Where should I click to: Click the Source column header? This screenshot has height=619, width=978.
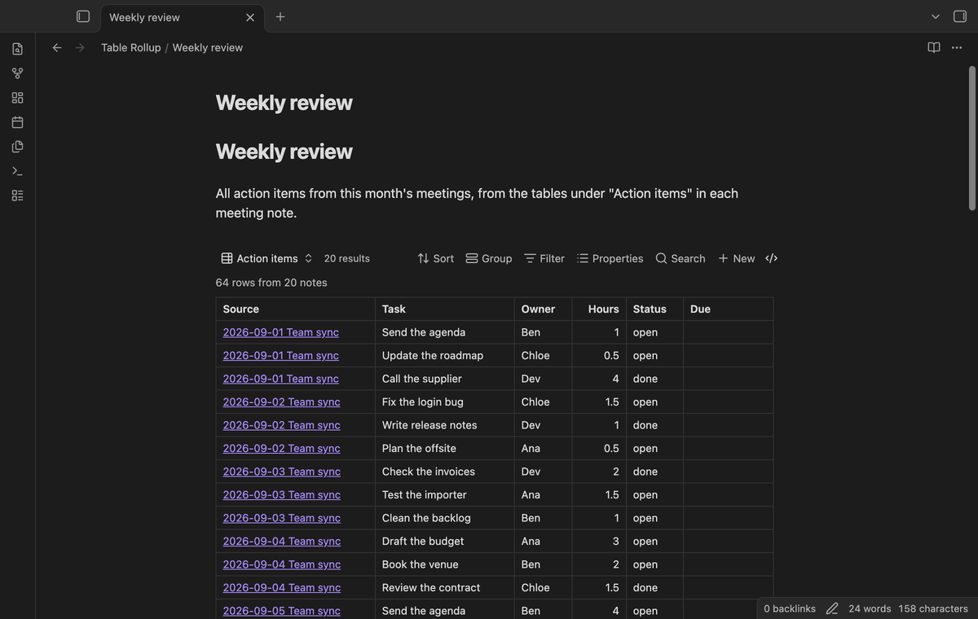pos(295,309)
